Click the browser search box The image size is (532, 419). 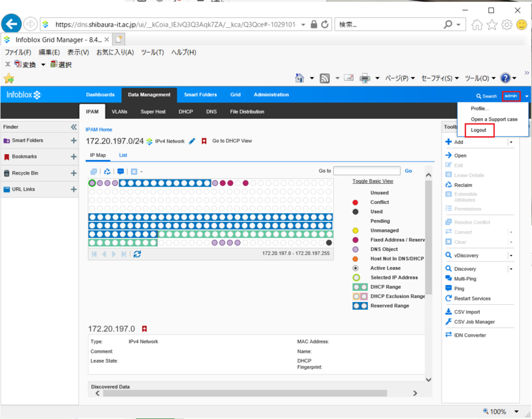point(388,25)
